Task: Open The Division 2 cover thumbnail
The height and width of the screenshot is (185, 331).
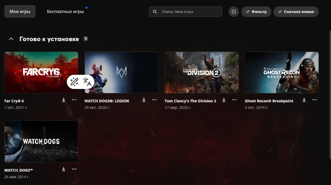Action: [202, 72]
